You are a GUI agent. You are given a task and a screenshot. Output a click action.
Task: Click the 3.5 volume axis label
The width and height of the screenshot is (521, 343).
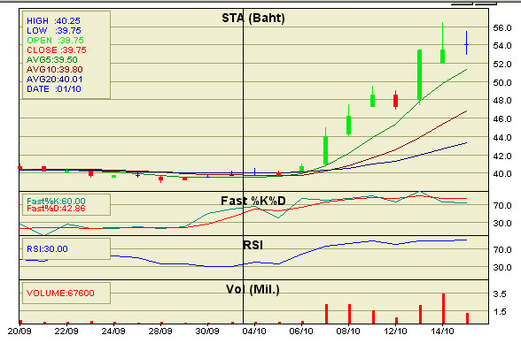coord(500,294)
